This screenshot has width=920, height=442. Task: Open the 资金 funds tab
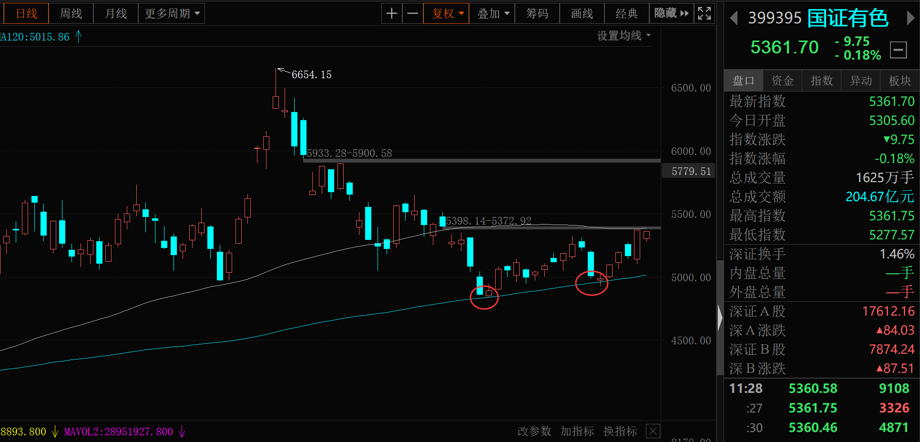[782, 81]
